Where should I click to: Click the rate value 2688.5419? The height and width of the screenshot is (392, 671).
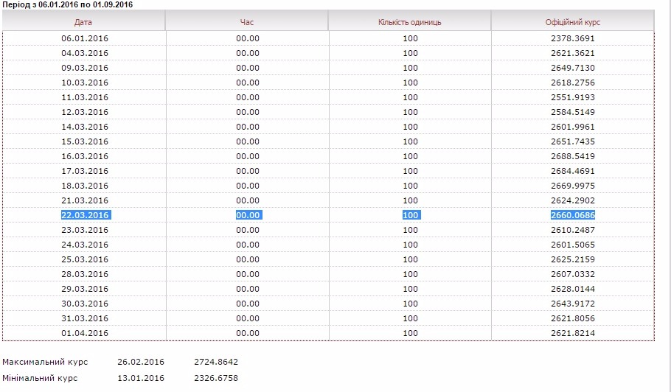(572, 156)
